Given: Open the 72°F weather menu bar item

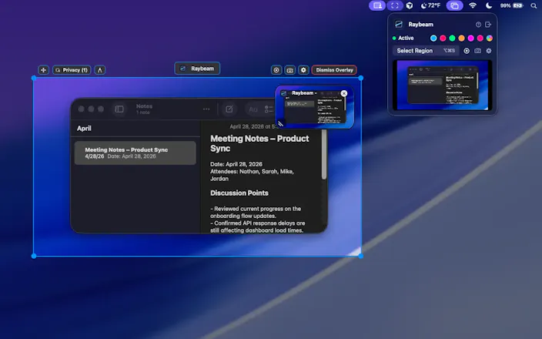Looking at the screenshot, I should (x=430, y=5).
